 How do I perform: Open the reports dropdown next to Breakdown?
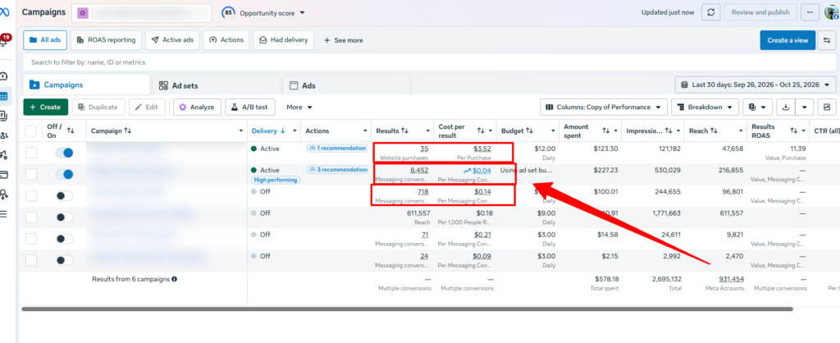pos(757,107)
